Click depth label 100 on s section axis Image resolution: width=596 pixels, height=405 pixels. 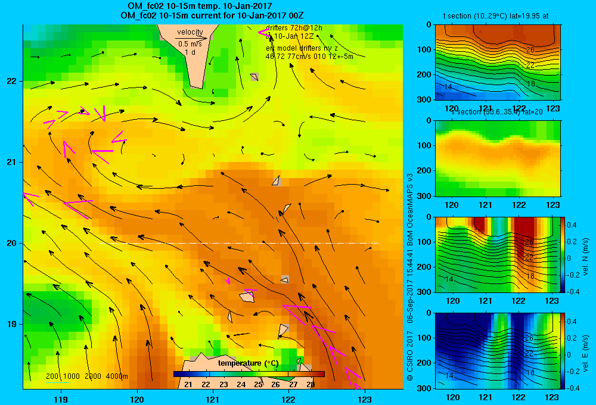coord(424,145)
